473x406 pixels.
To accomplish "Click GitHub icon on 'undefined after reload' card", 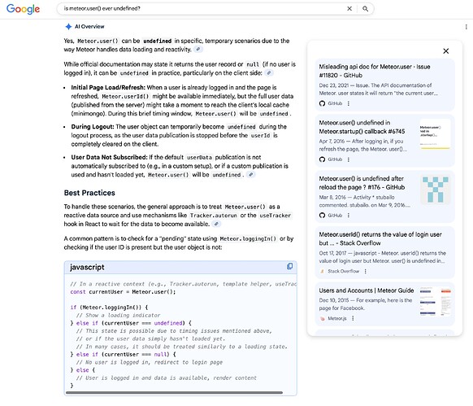I will pos(322,215).
